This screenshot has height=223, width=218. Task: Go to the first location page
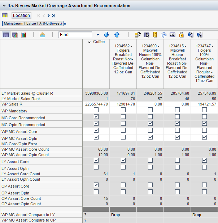click(x=39, y=16)
